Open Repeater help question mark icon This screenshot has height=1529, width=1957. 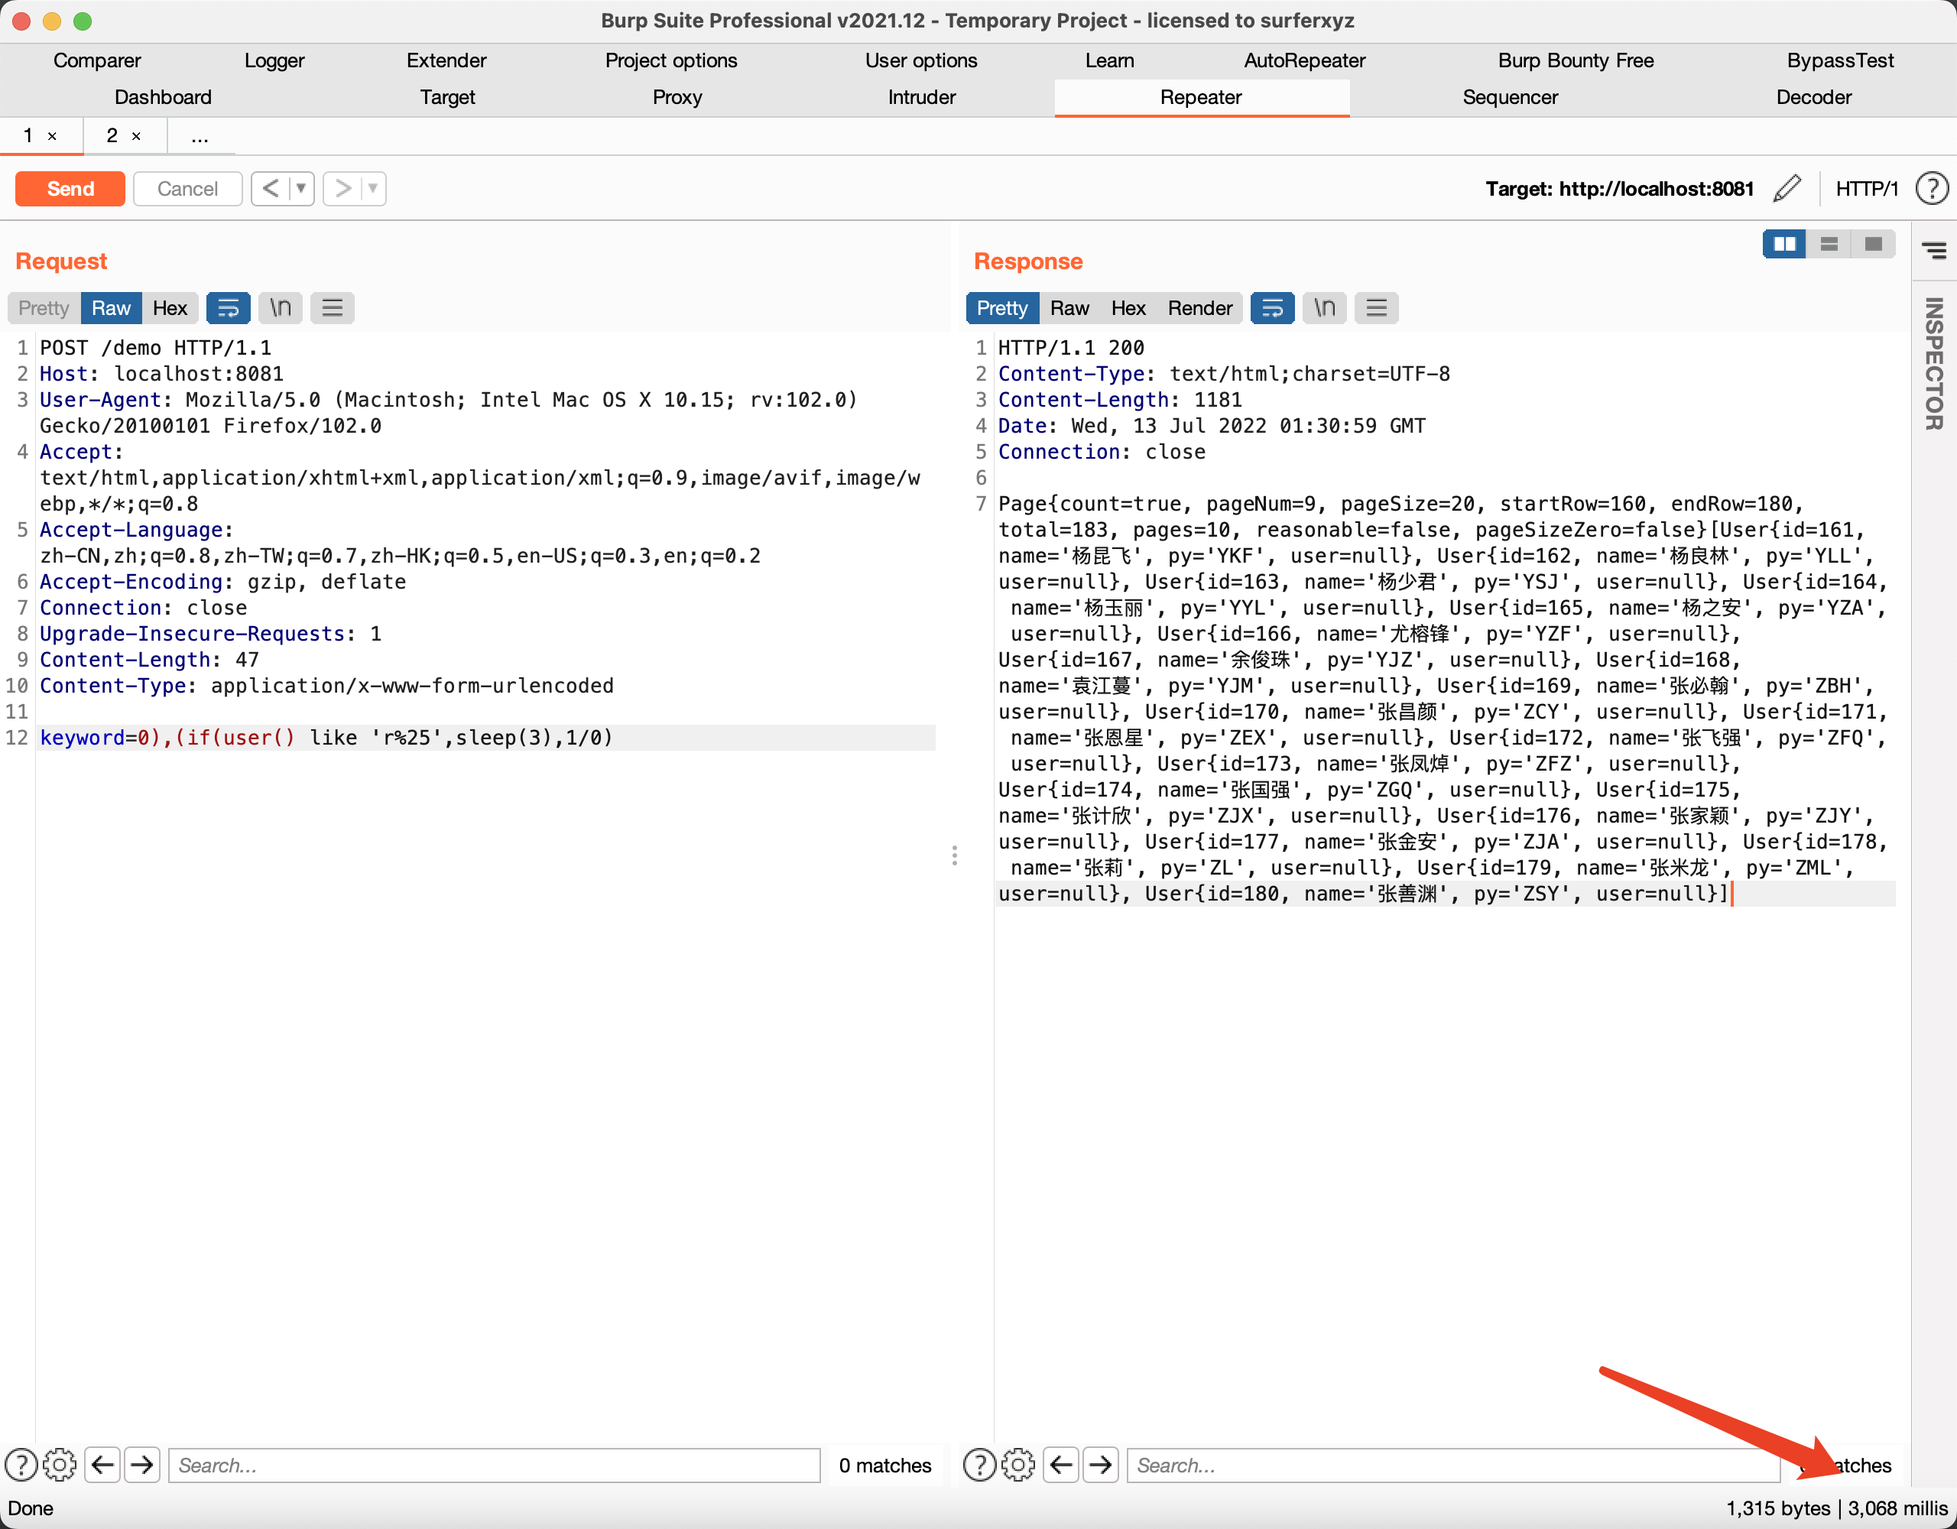point(1931,188)
